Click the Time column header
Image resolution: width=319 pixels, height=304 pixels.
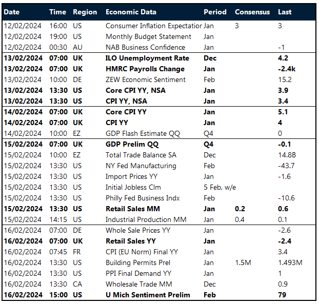tap(57, 12)
